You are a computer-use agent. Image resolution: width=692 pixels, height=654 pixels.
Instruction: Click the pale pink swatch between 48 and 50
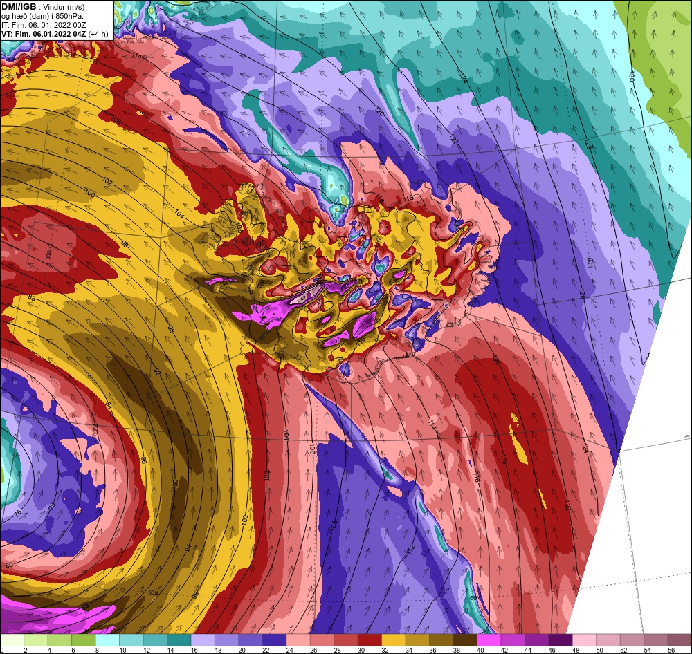point(584,640)
